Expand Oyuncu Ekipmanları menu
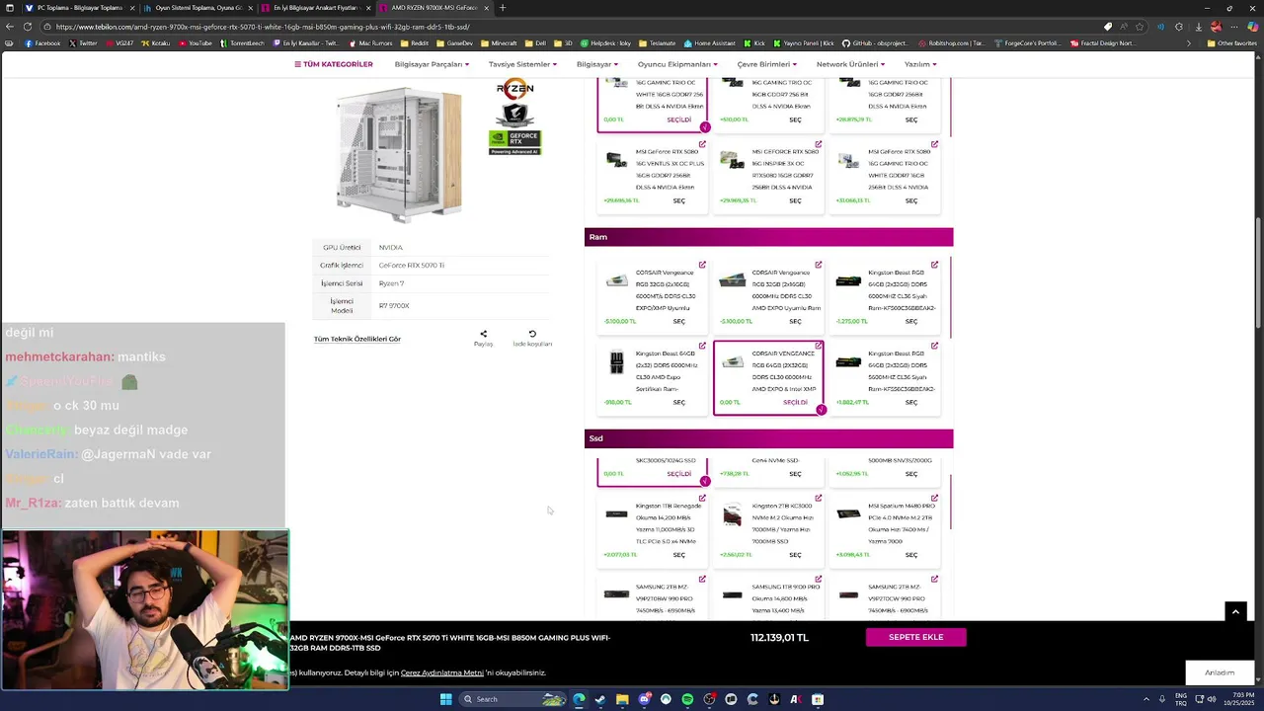 tap(677, 64)
